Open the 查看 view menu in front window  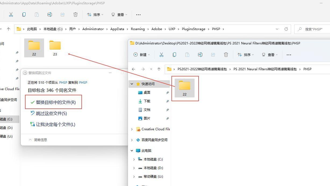(270, 55)
